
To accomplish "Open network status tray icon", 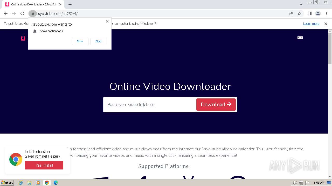I will click(x=301, y=183).
